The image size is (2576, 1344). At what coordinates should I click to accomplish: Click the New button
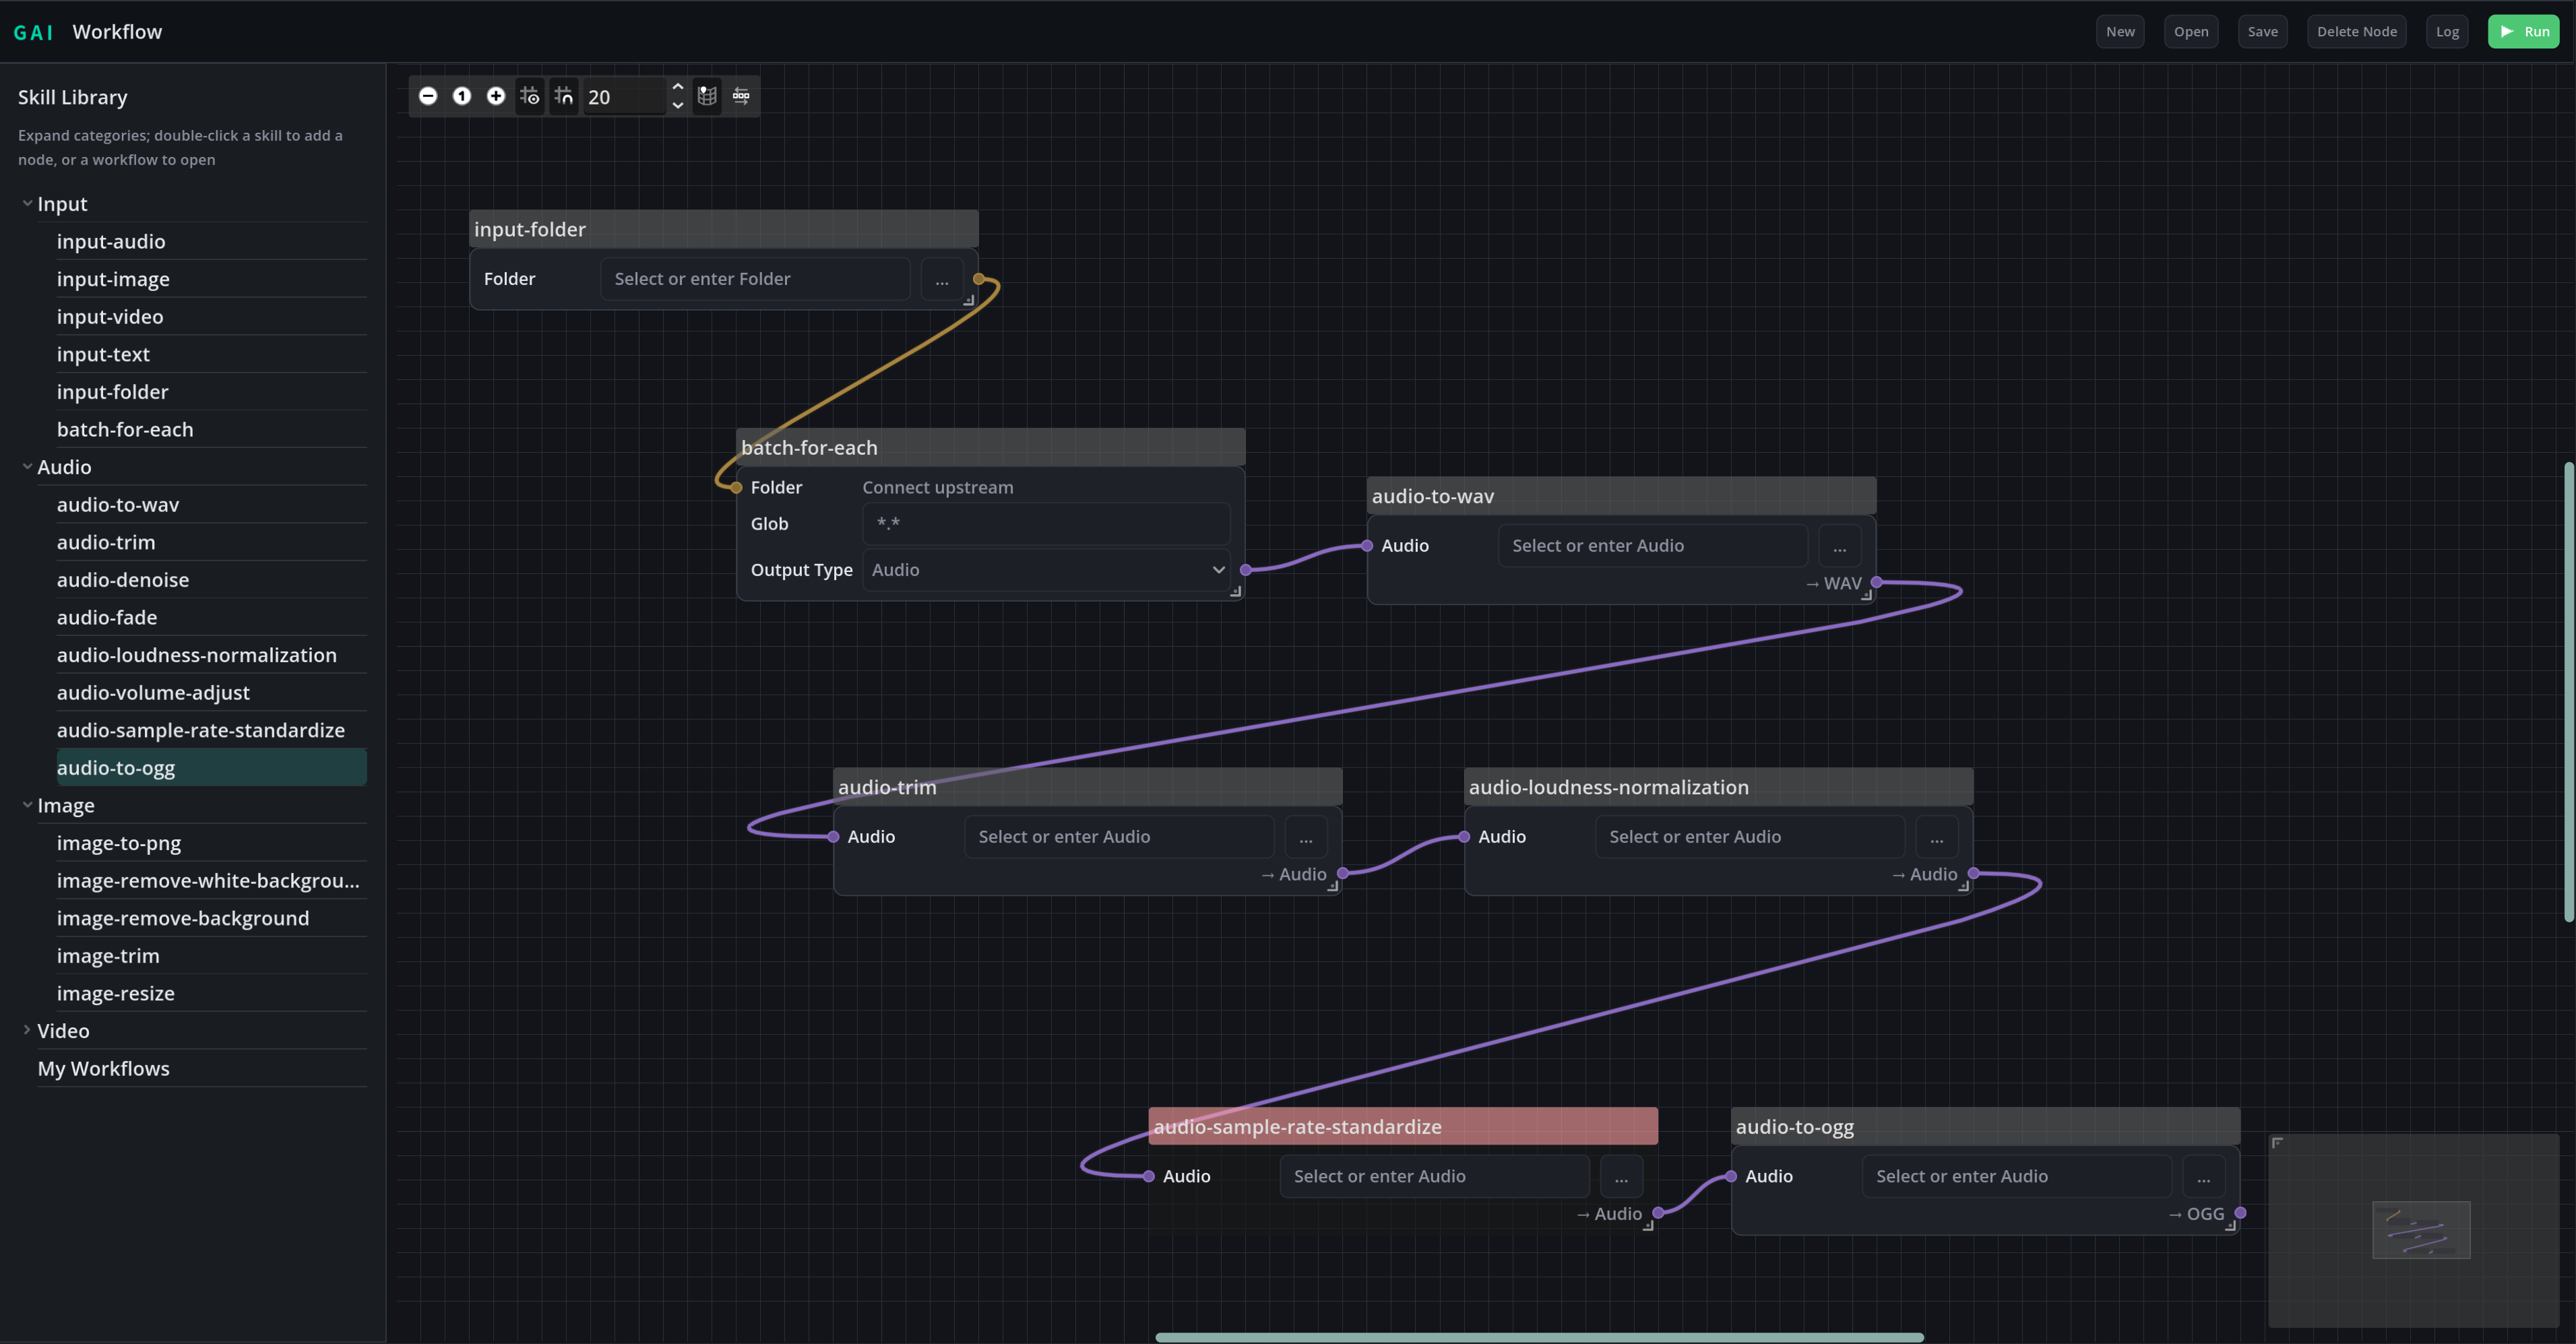2120,31
